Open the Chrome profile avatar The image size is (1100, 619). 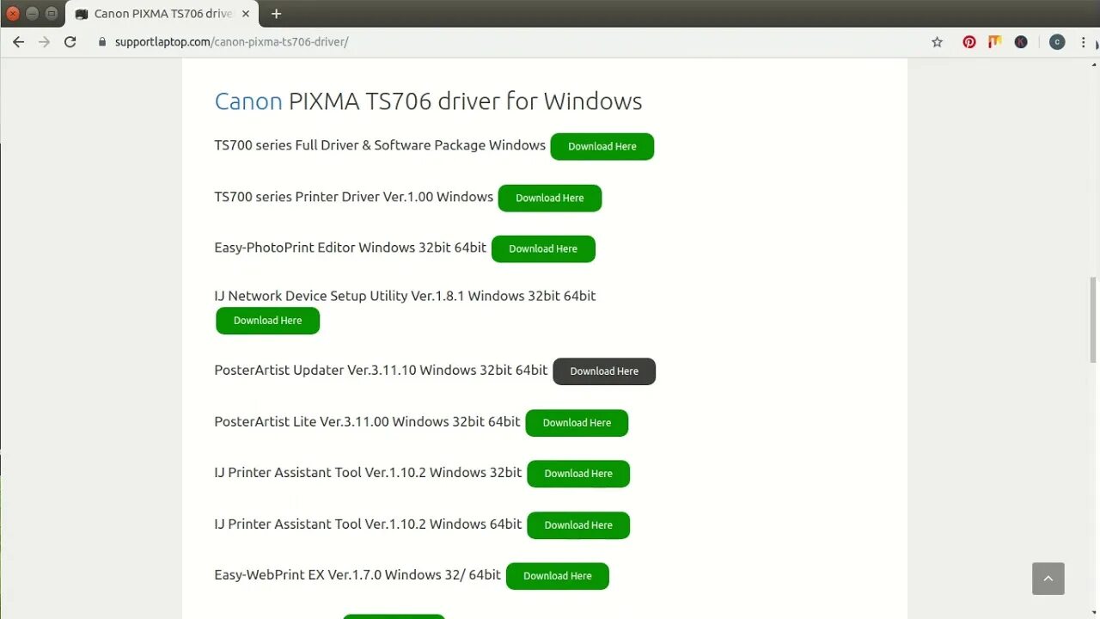coord(1057,41)
